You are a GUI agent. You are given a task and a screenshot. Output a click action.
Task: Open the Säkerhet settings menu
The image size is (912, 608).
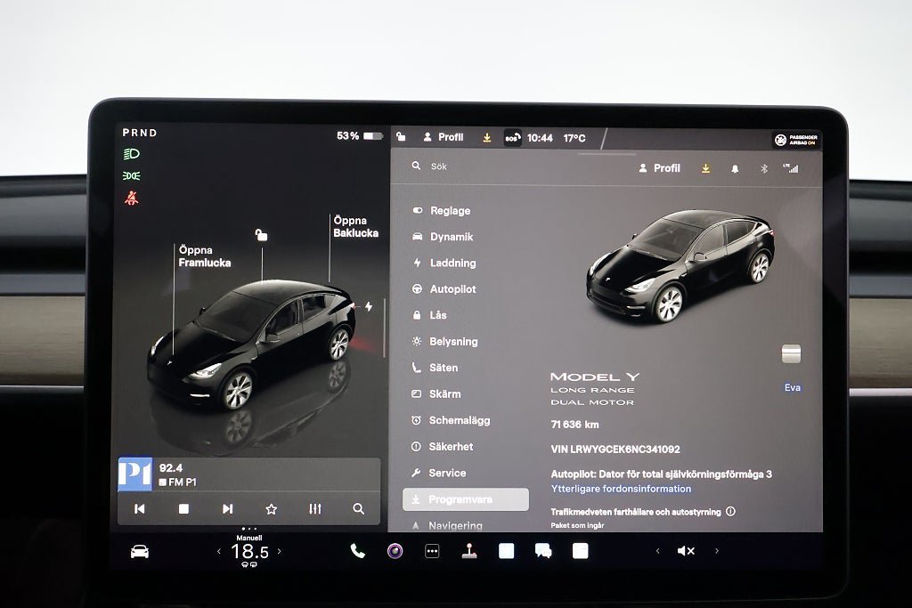[442, 446]
